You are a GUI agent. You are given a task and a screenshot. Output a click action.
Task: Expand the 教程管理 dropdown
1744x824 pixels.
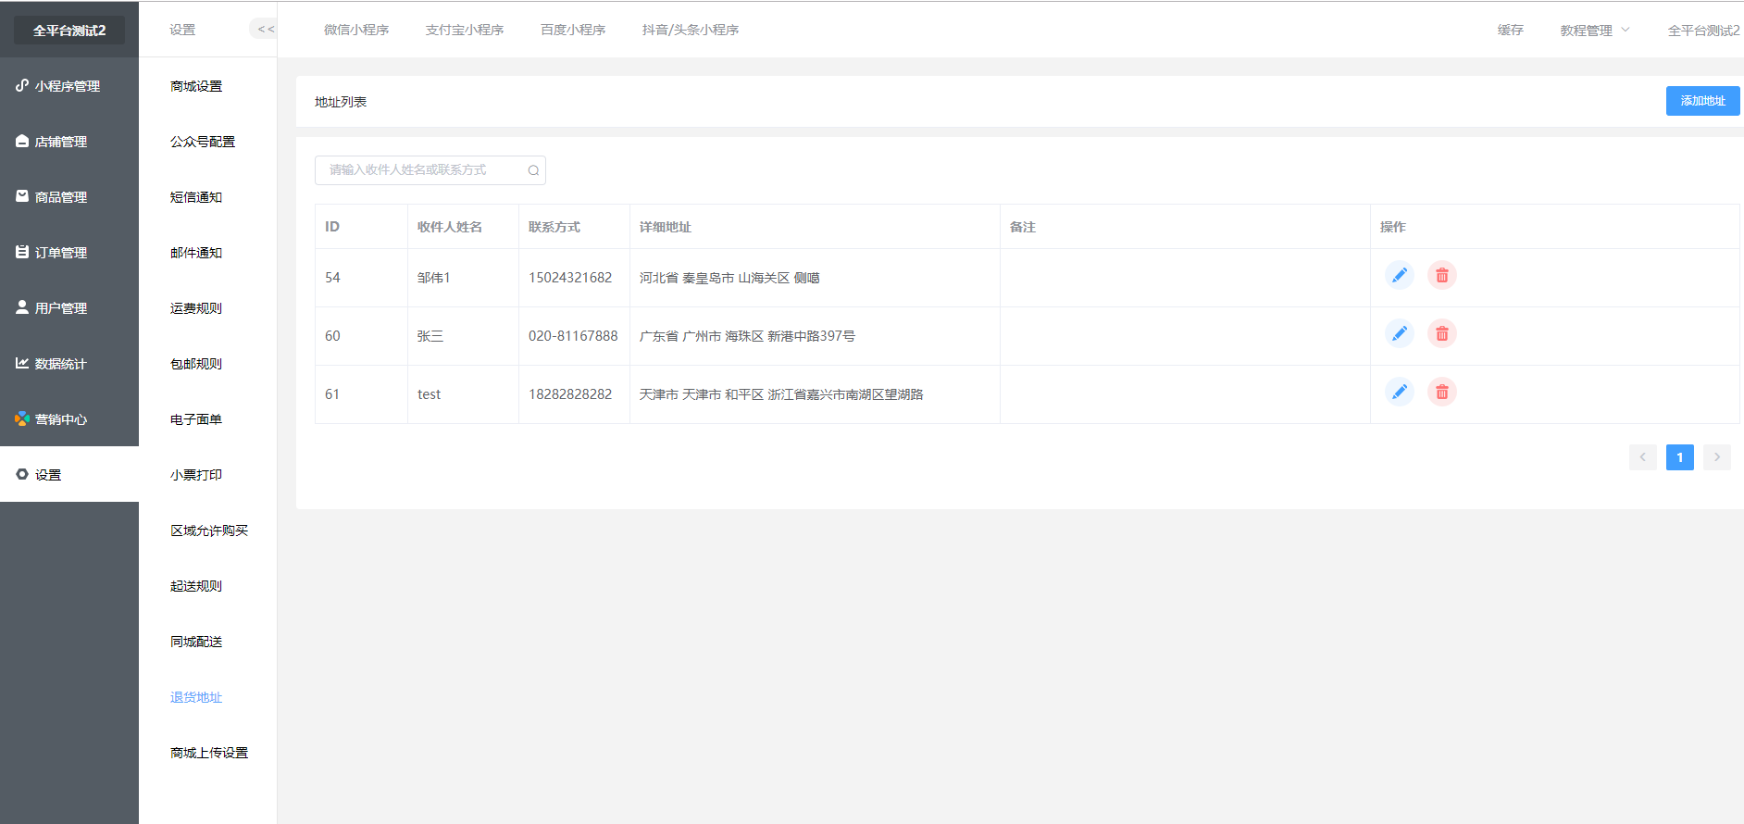(1594, 31)
